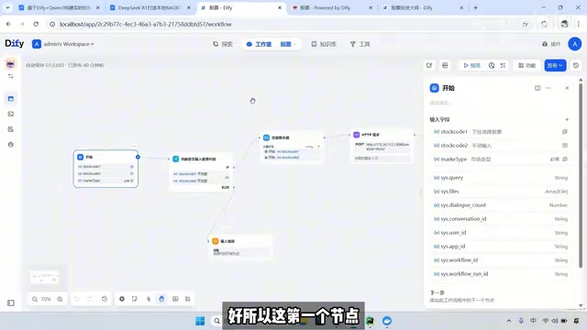Click the book help icon in 开始 panel
The image size is (587, 330).
pos(537,88)
